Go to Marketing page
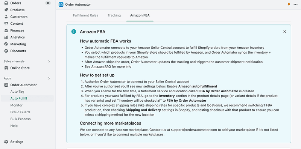Image resolution: width=301 pixels, height=149 pixels. pyautogui.click(x=18, y=44)
